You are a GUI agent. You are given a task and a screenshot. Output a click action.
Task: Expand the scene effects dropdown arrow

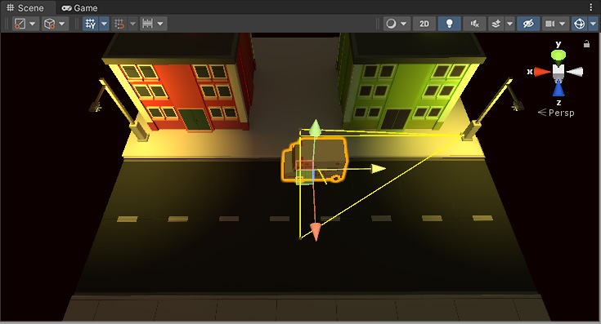(509, 24)
